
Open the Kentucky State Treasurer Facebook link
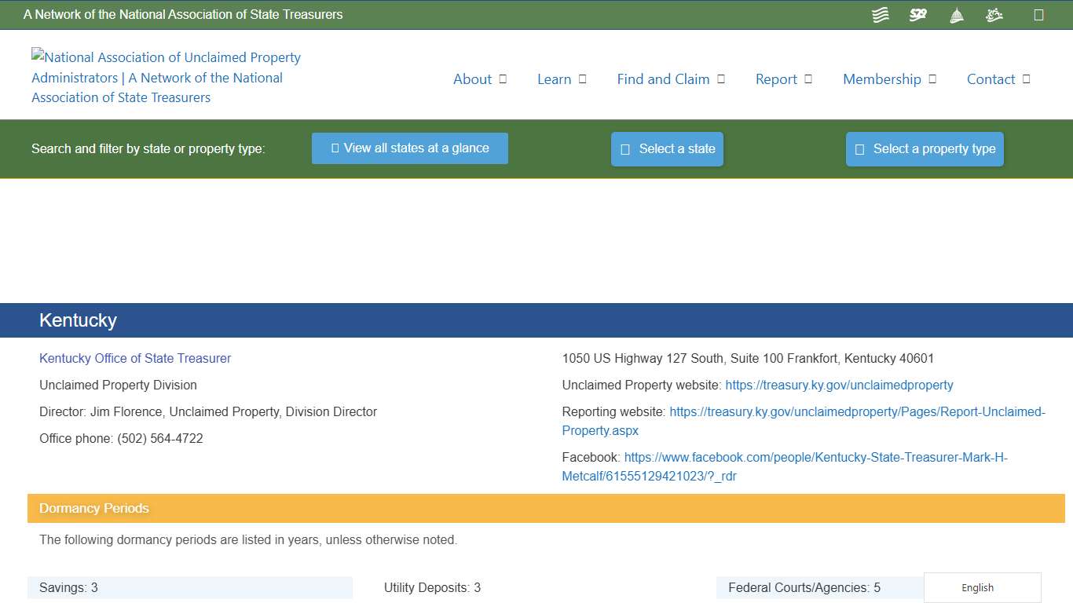click(817, 457)
